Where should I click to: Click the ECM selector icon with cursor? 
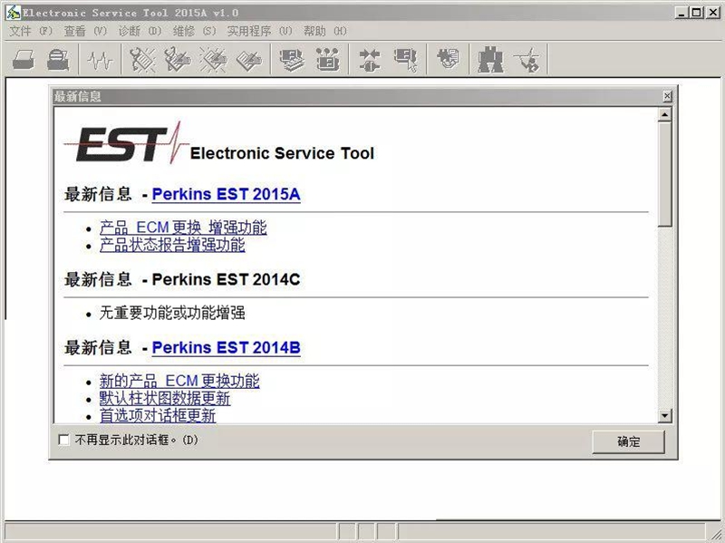coord(405,60)
